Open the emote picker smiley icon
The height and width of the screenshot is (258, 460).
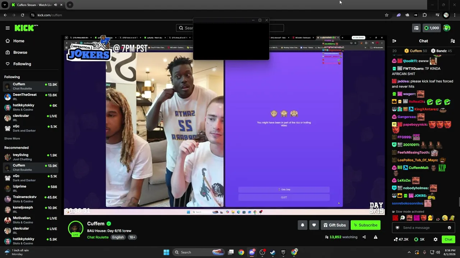pyautogui.click(x=449, y=228)
